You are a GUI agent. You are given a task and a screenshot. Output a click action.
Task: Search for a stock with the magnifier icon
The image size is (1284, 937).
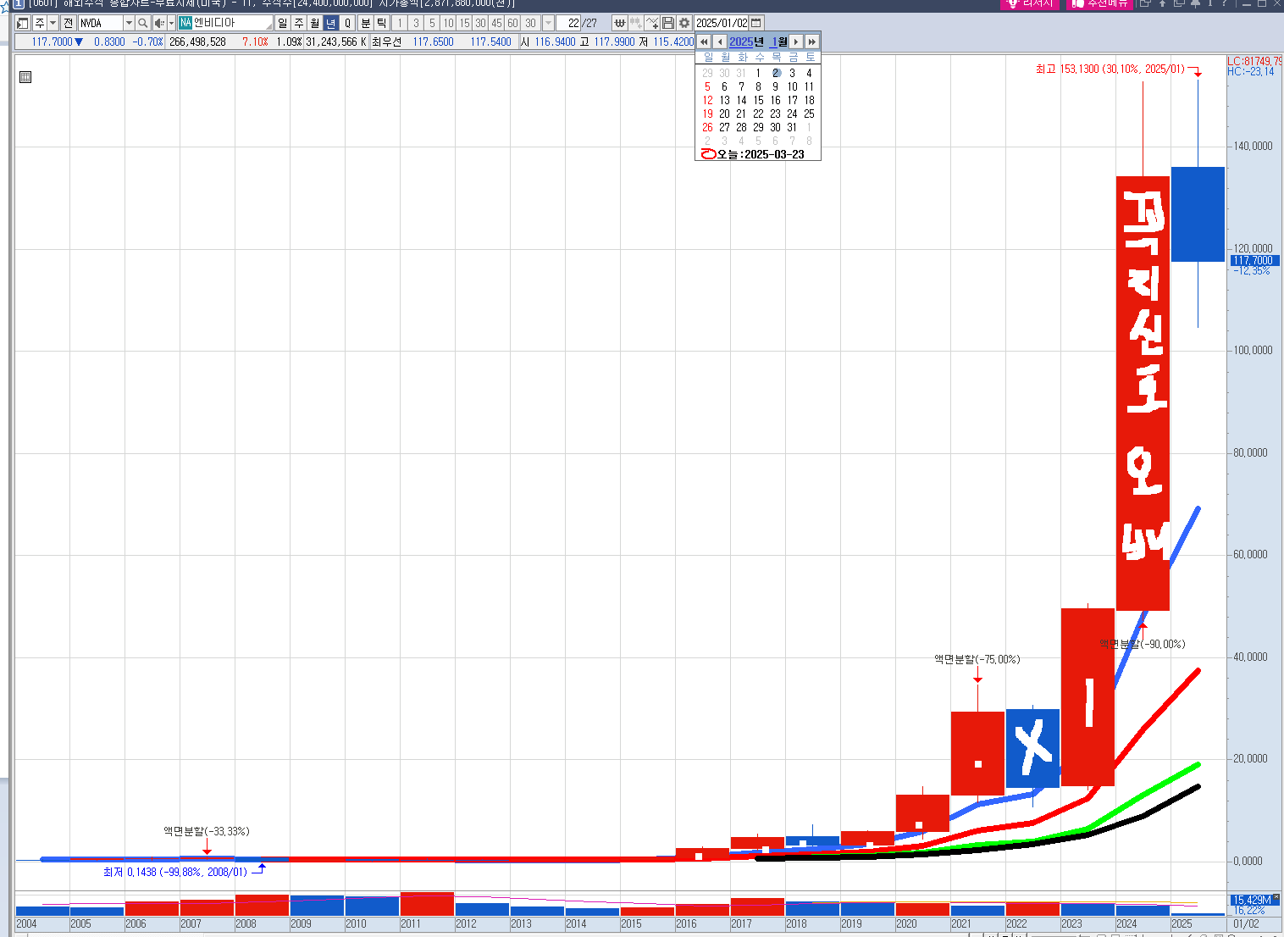143,23
